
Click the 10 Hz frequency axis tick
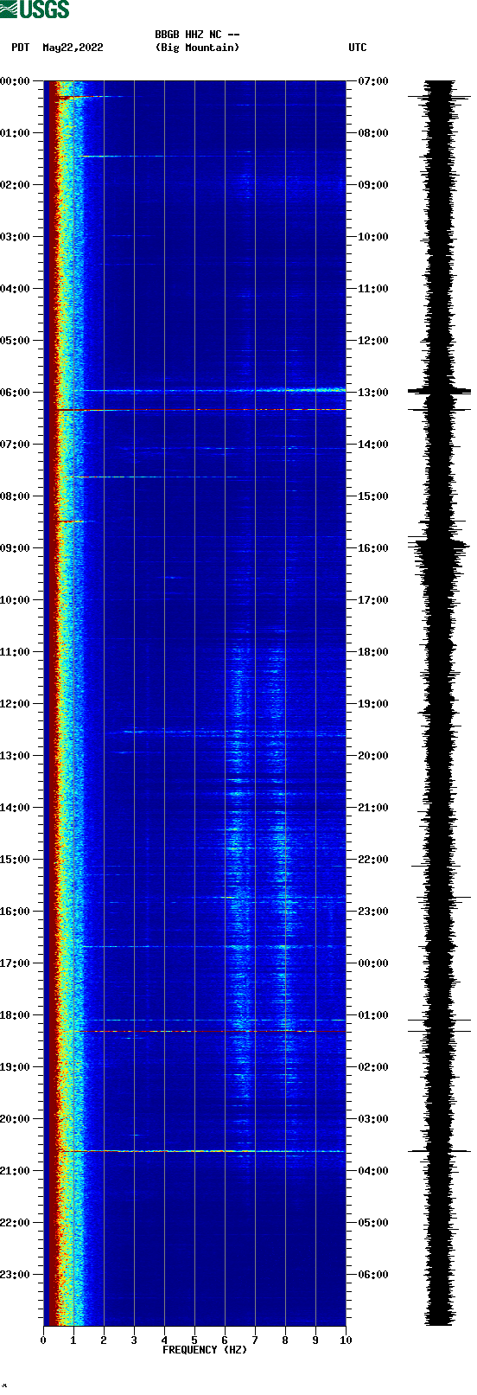point(346,1341)
